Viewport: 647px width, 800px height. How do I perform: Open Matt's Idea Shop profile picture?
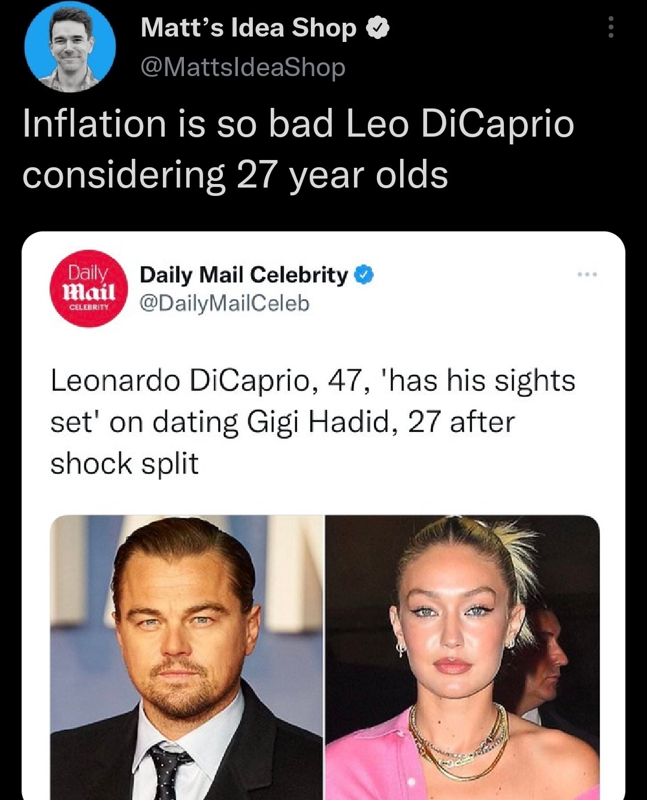(70, 47)
